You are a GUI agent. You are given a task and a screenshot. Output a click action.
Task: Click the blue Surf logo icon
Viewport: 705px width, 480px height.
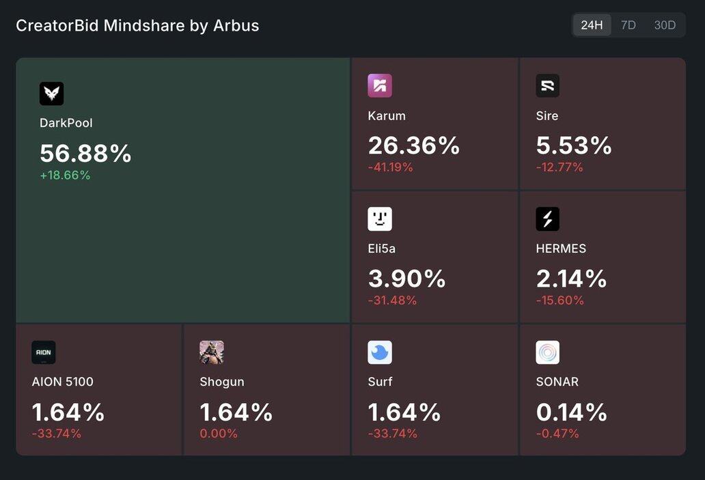(380, 352)
